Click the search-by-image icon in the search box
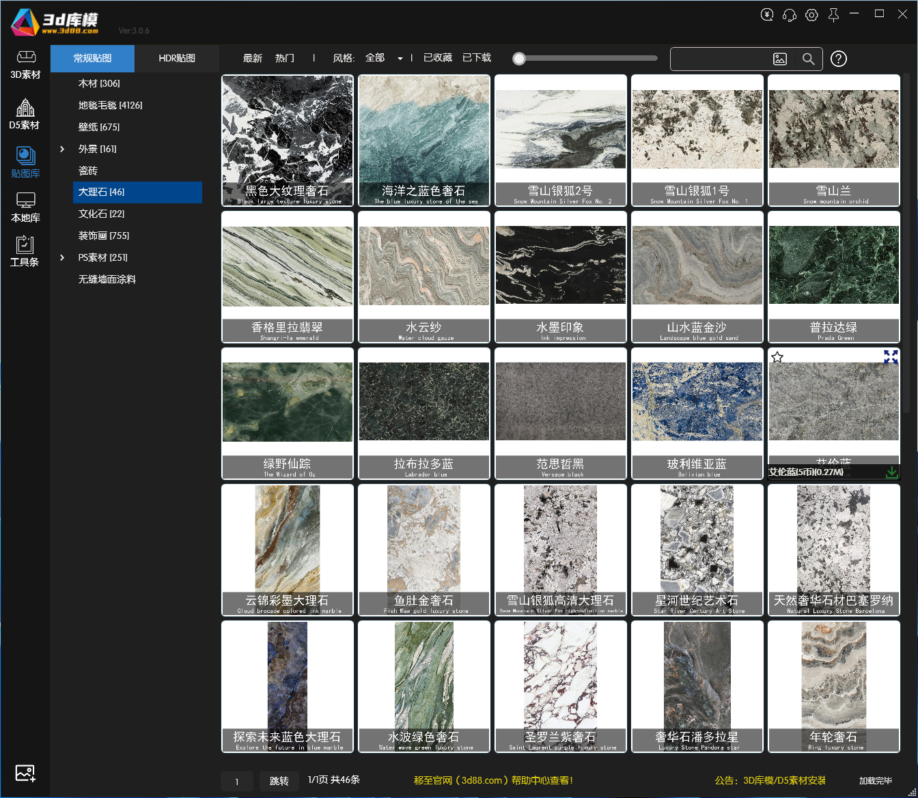This screenshot has height=798, width=918. 780,59
